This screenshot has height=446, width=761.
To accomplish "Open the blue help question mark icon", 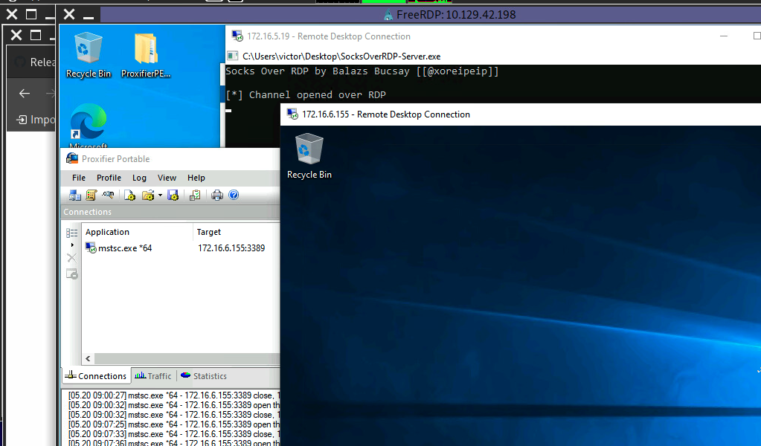I will (x=234, y=195).
